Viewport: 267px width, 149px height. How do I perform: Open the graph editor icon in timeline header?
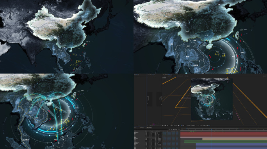click(x=179, y=129)
